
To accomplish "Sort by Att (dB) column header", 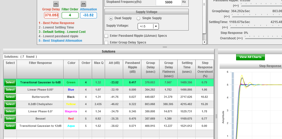I will [114, 63].
